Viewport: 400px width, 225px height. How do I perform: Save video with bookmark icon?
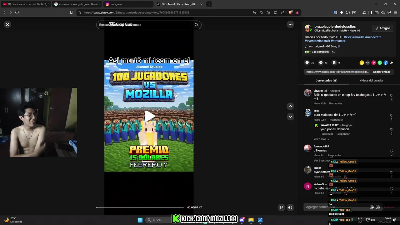[x=334, y=63]
